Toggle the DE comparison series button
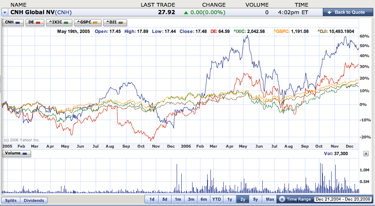Viewport: 375px width, 206px height. pos(35,22)
